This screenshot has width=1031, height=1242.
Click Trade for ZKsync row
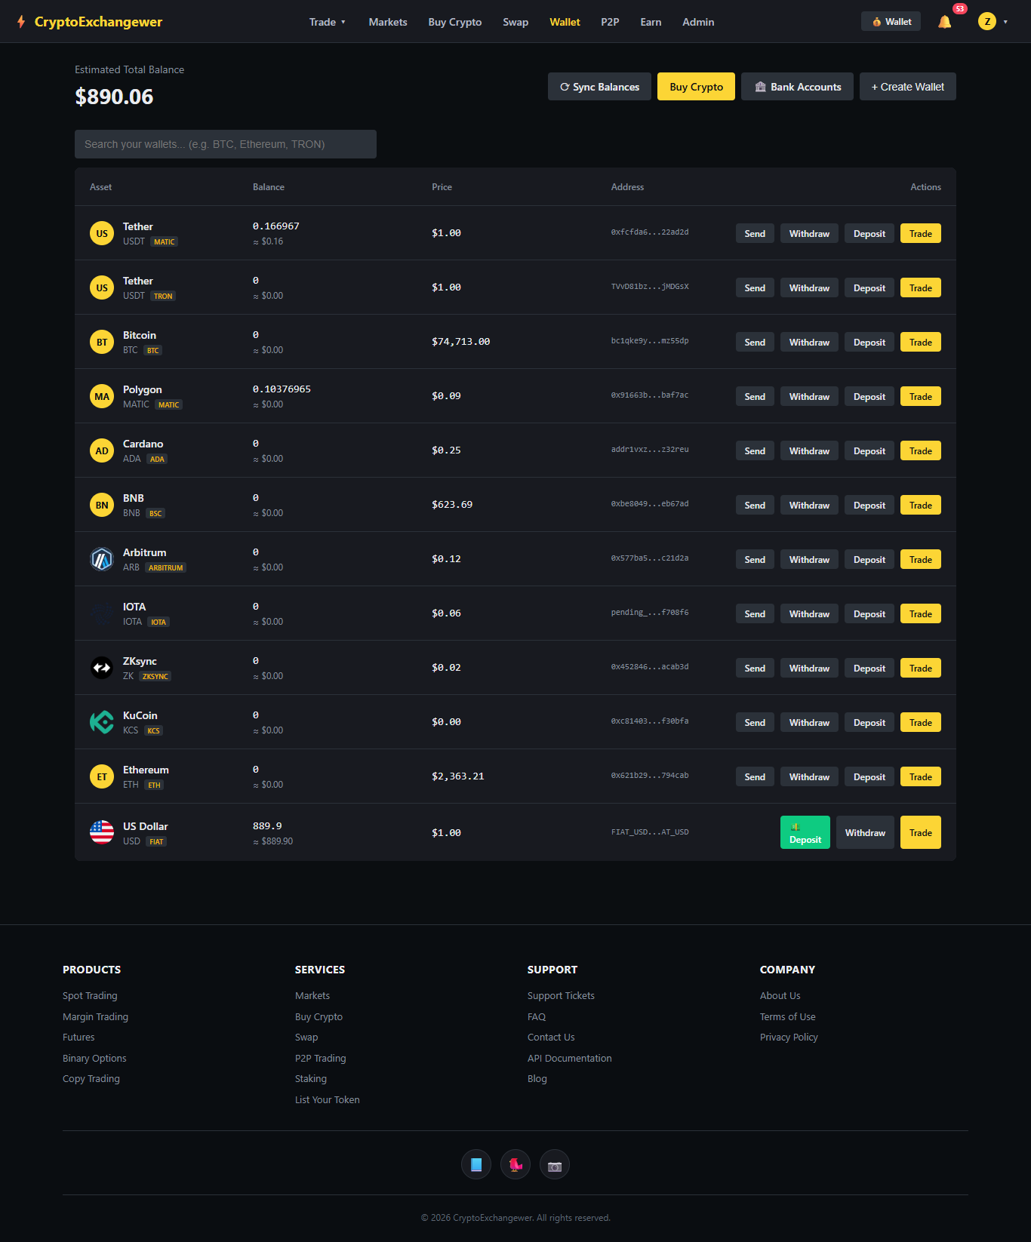click(921, 668)
